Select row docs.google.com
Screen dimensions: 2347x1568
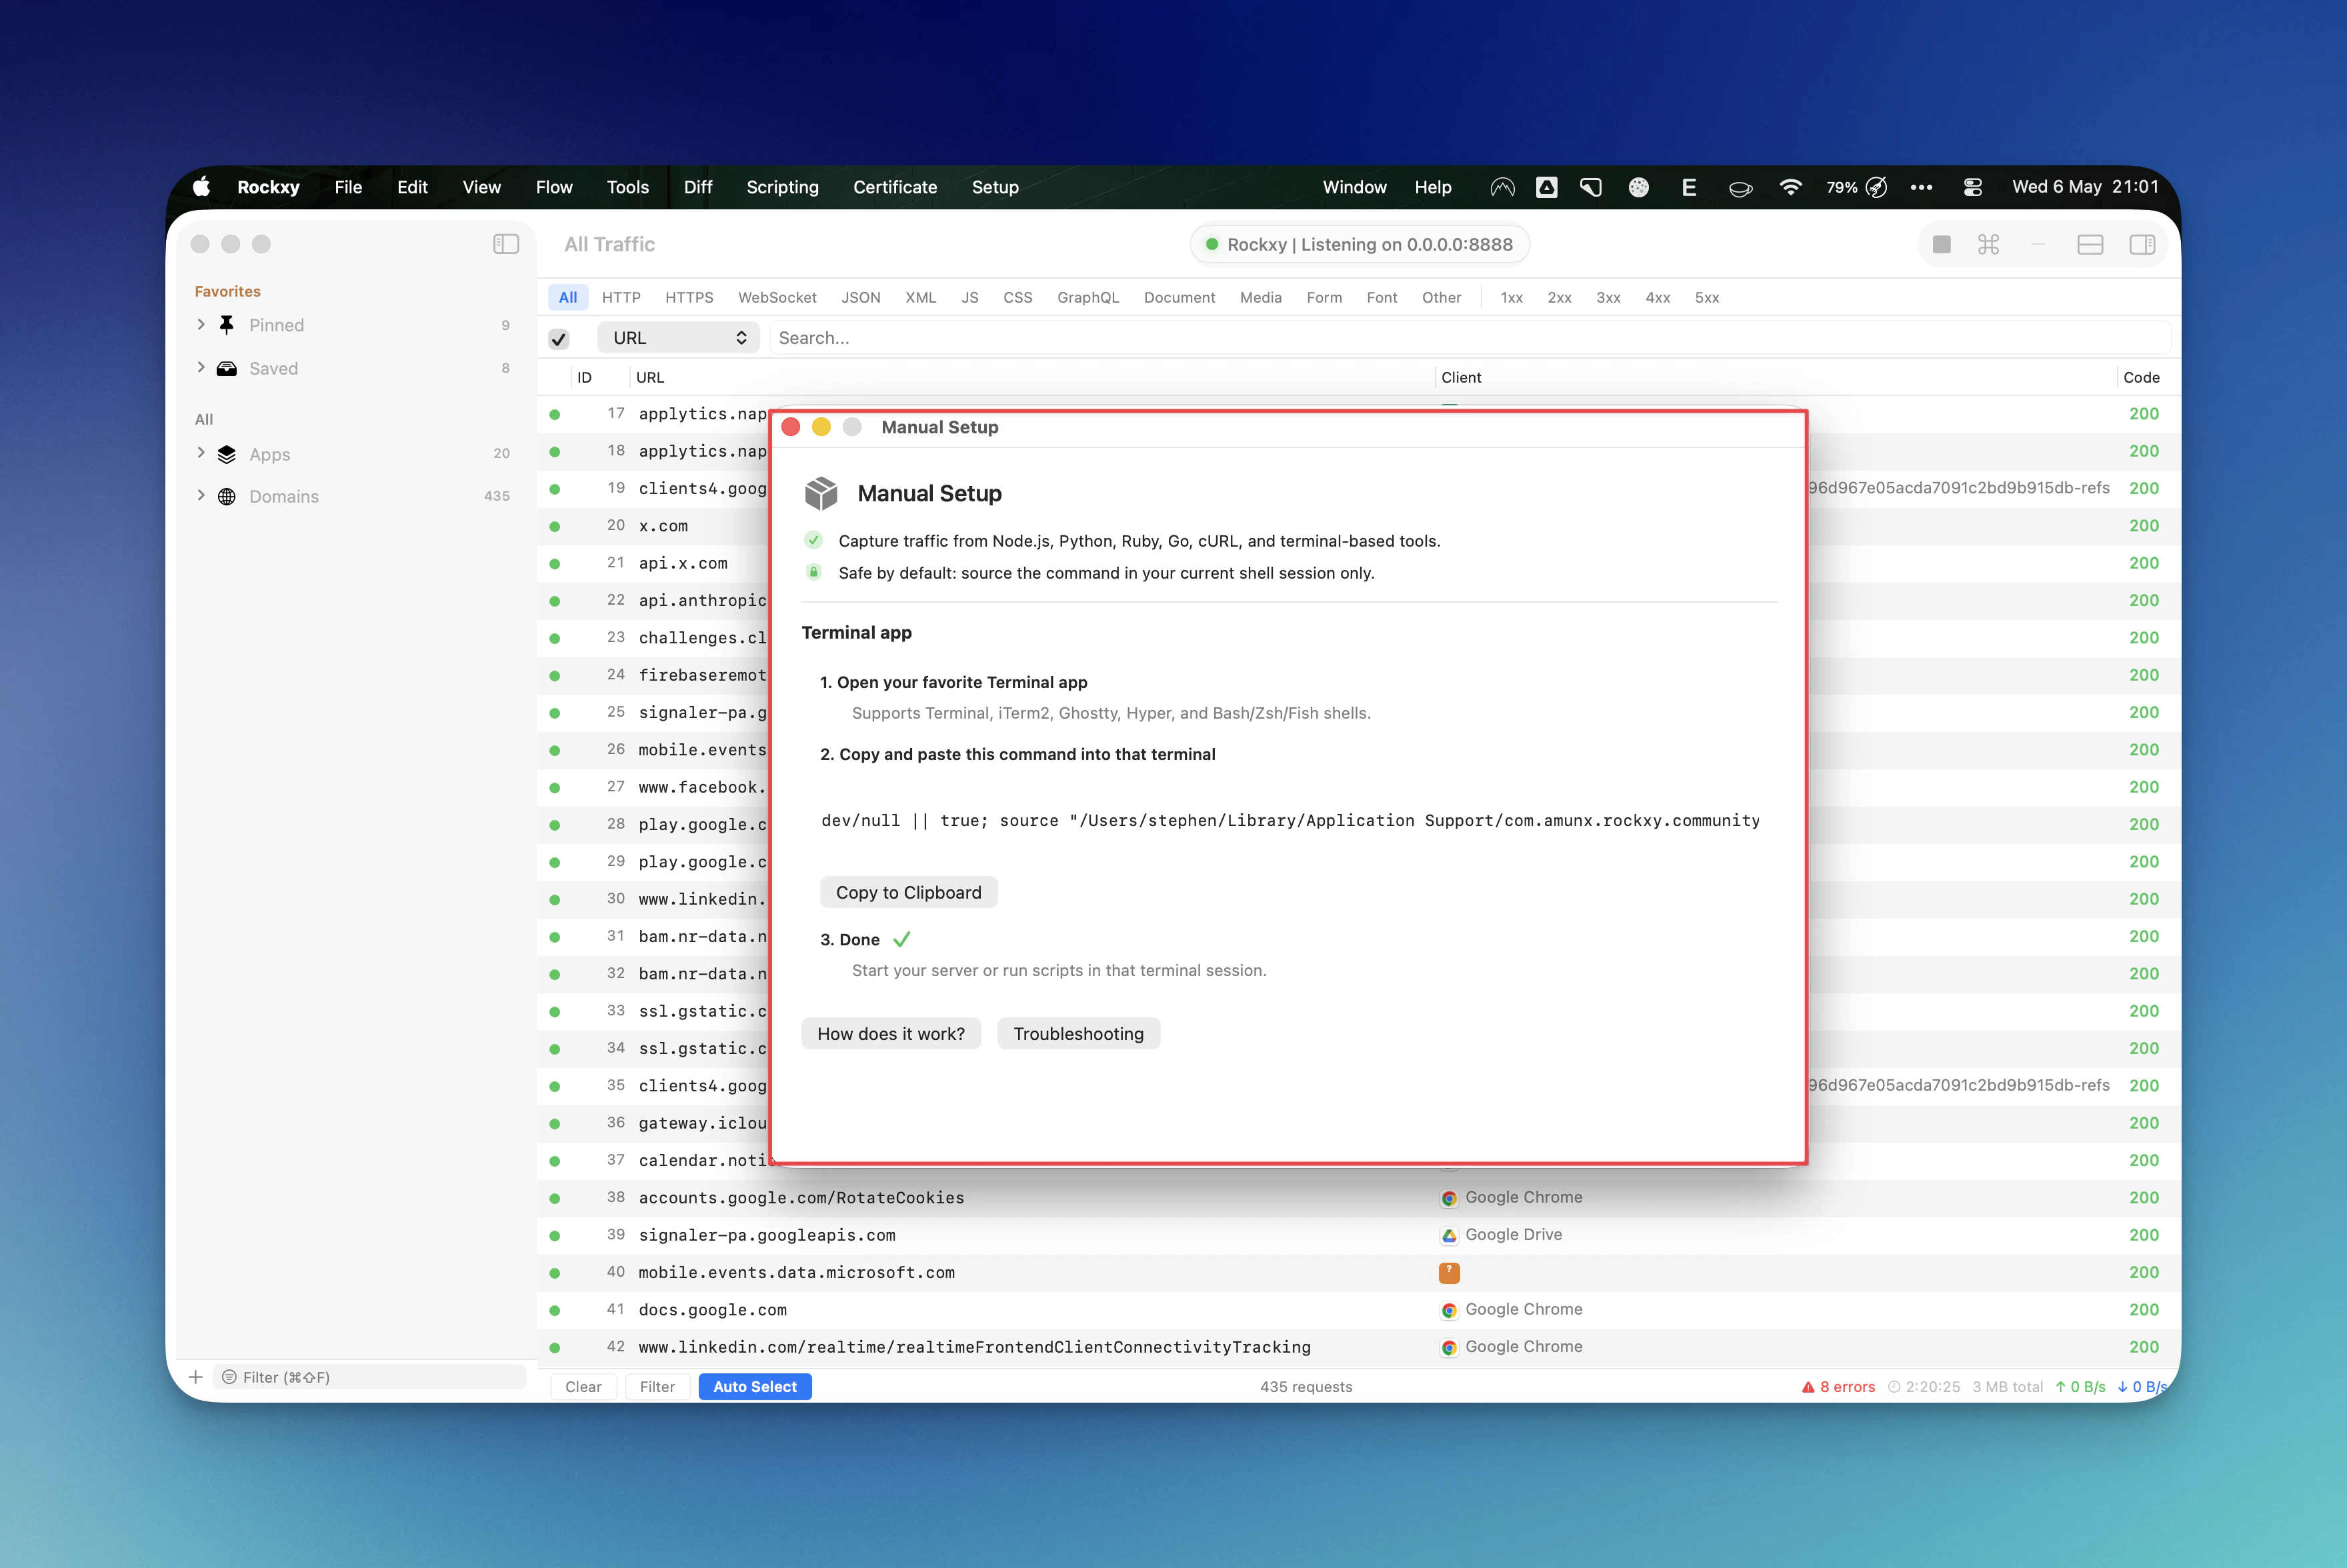(x=1358, y=1310)
